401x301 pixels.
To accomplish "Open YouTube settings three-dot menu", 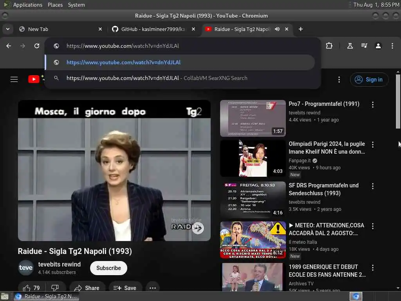I will pyautogui.click(x=339, y=80).
